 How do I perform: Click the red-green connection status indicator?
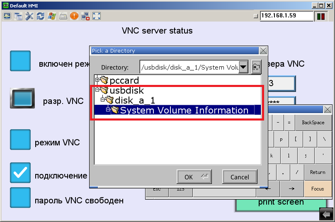coord(321,16)
